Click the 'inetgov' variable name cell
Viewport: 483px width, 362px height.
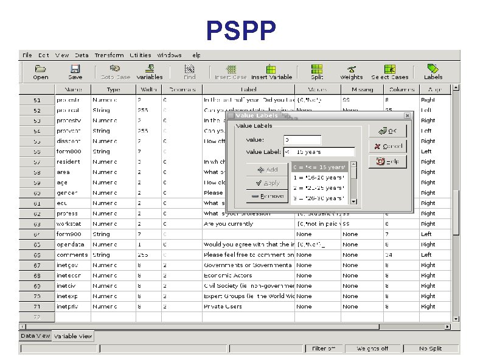pos(73,265)
